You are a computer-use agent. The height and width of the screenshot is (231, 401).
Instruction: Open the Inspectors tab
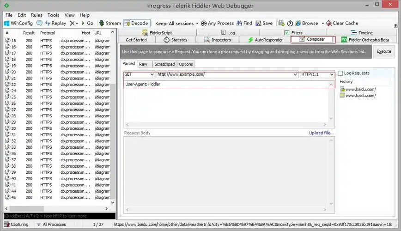[x=218, y=40]
